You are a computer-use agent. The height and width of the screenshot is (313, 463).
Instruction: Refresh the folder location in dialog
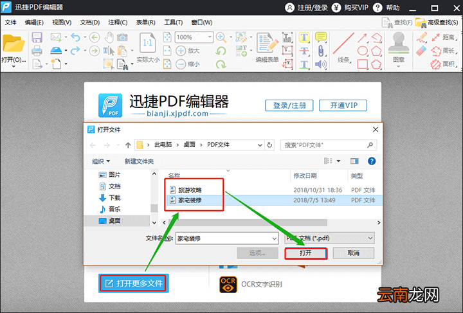pos(269,145)
